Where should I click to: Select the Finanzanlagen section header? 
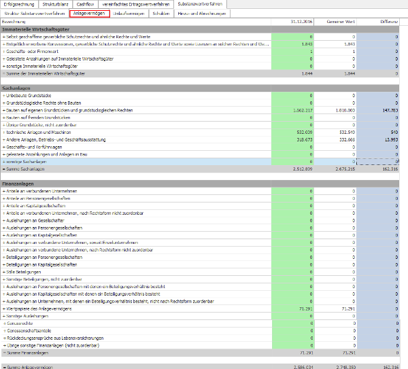click(x=200, y=184)
